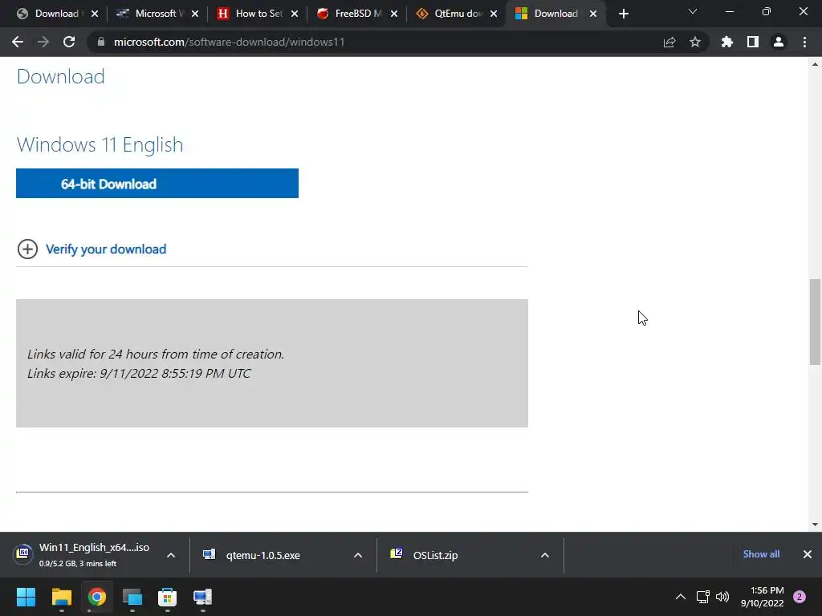Expand Verify your download plus icon
The width and height of the screenshot is (822, 616).
(x=27, y=249)
